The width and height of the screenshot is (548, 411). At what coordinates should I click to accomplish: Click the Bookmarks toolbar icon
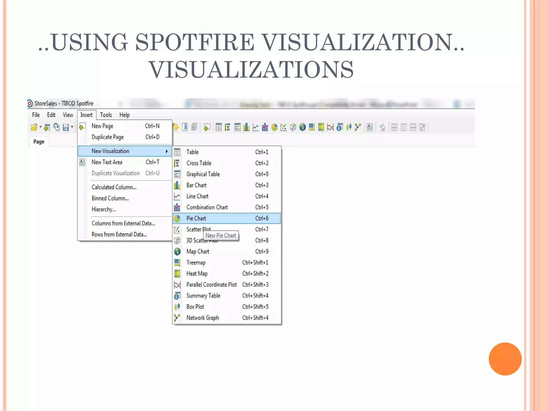pos(185,127)
